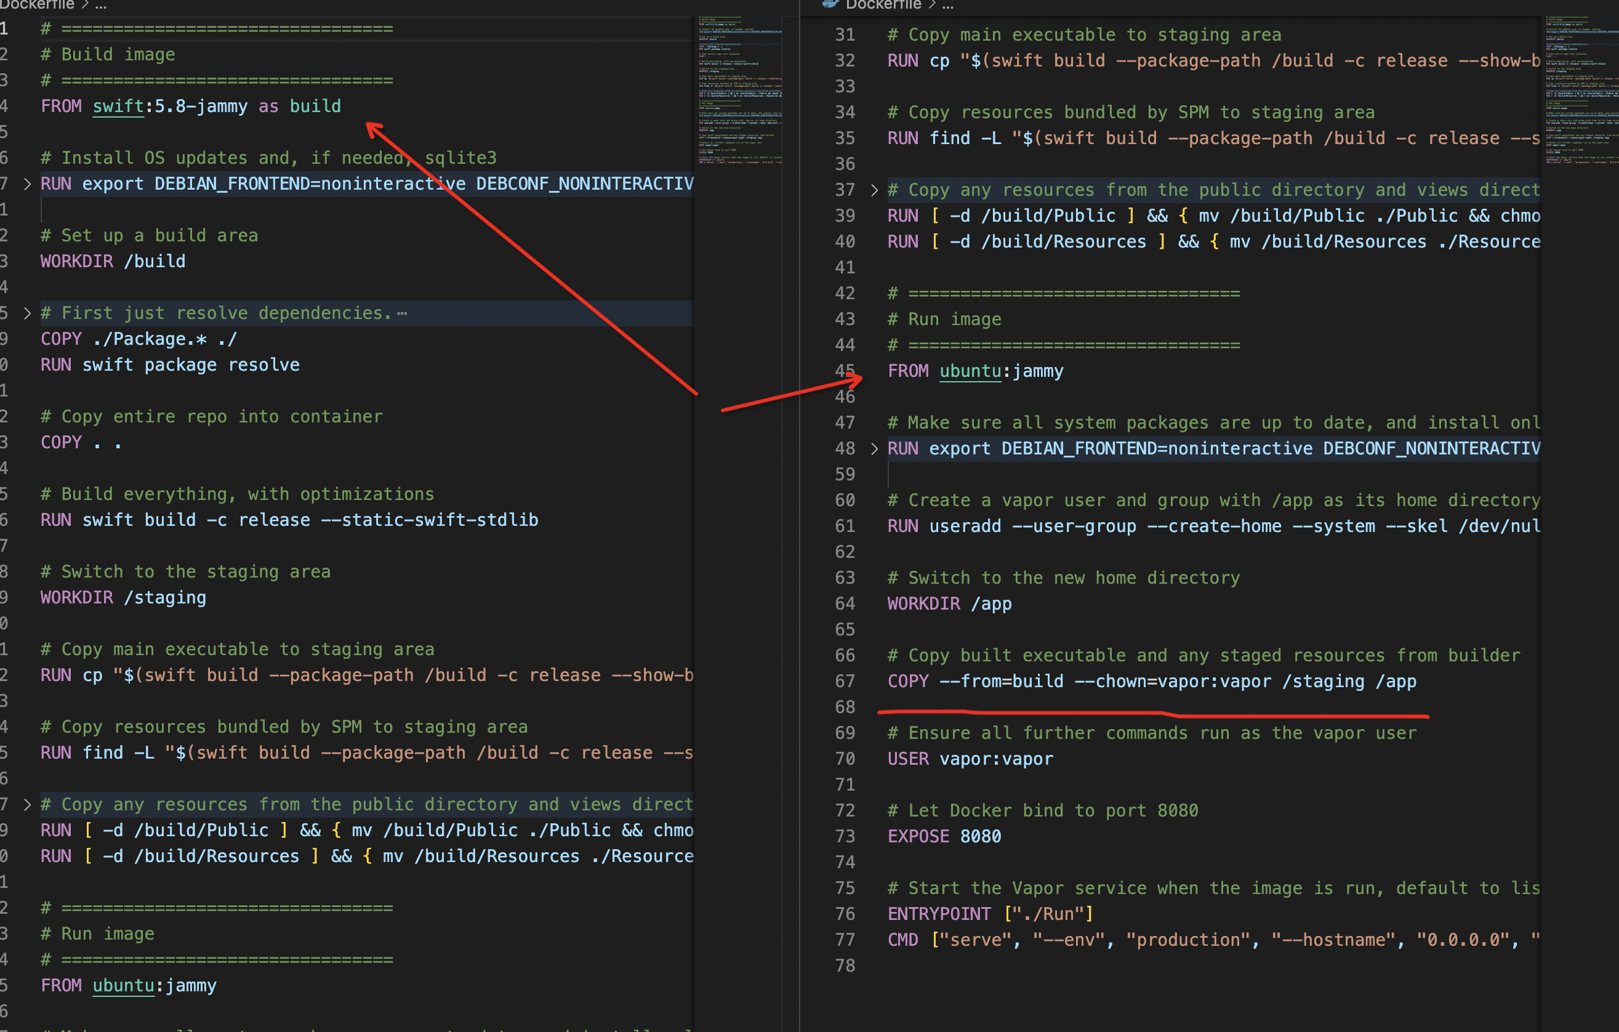Expand folded RUN export line 48 in right editor
The height and width of the screenshot is (1032, 1619).
874,449
